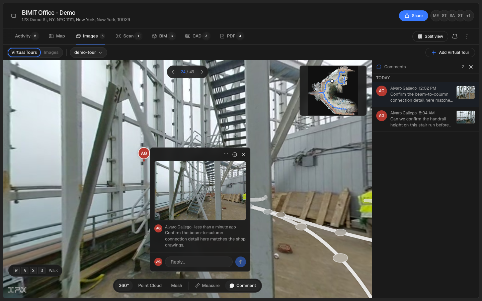Image resolution: width=482 pixels, height=301 pixels.
Task: Send the reply with the arrow button
Action: (241, 262)
